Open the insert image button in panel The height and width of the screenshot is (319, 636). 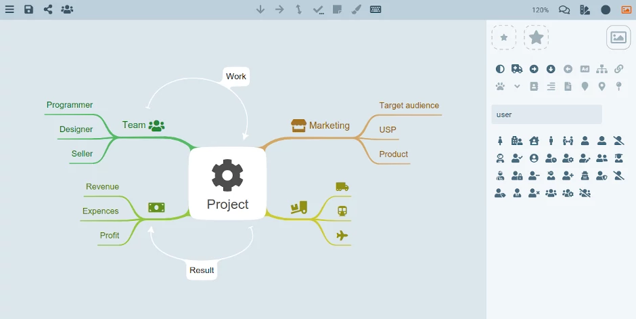618,37
